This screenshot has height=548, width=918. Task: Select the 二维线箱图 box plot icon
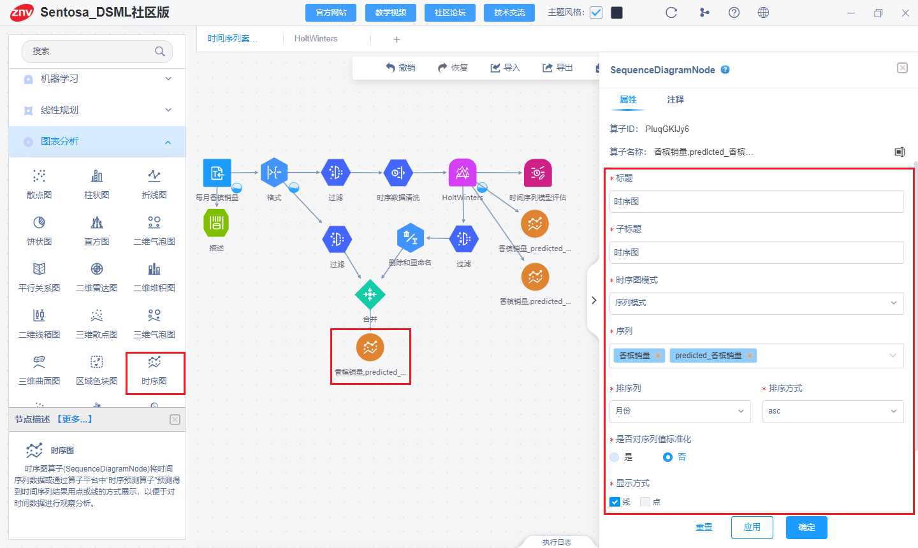(x=40, y=315)
